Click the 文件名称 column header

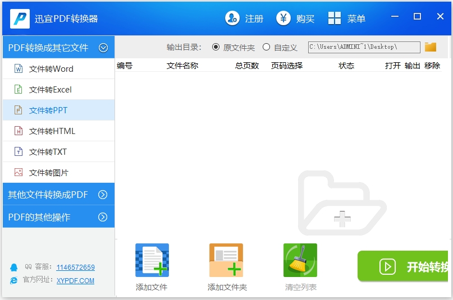click(x=182, y=66)
